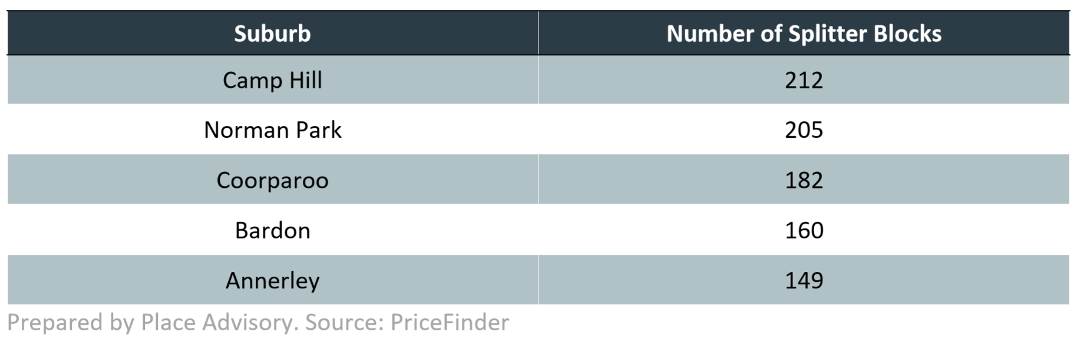This screenshot has height=342, width=1077.
Task: Click the Place Advisory text in footer
Action: 216,323
